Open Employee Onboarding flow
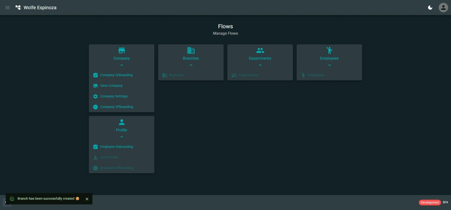This screenshot has height=210, width=451. pos(116,147)
